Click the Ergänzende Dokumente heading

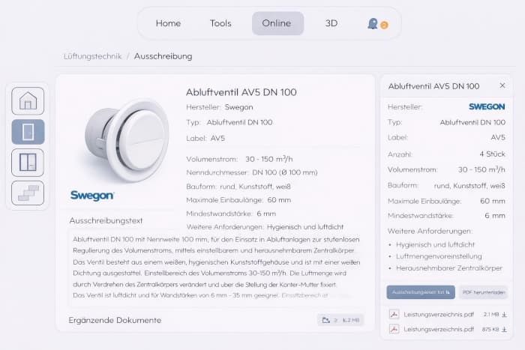pos(115,320)
